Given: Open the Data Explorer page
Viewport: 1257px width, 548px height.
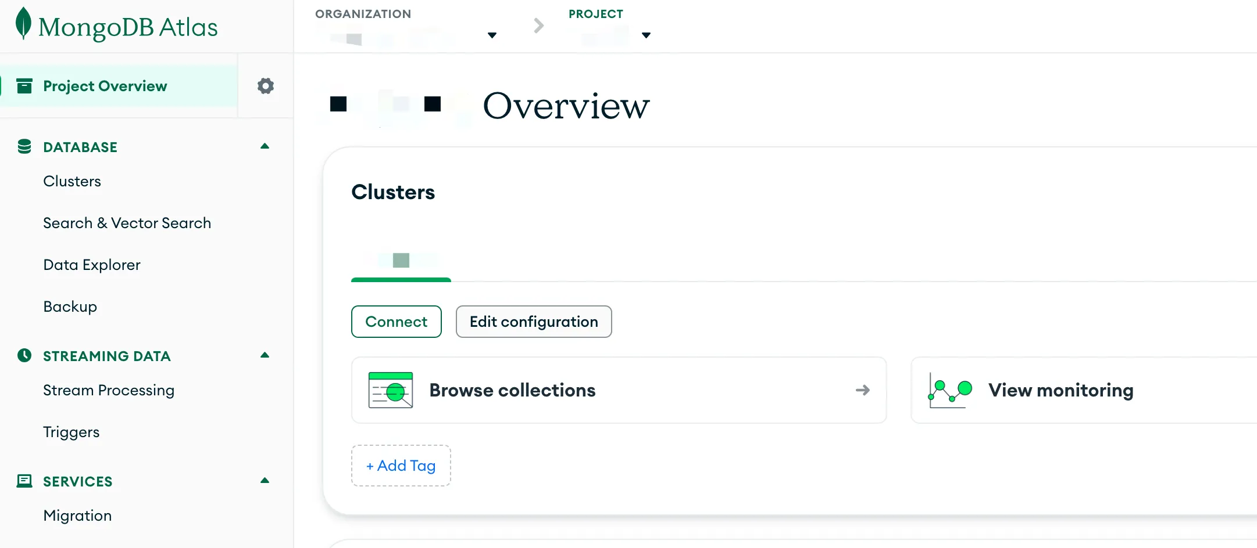Looking at the screenshot, I should coord(92,264).
